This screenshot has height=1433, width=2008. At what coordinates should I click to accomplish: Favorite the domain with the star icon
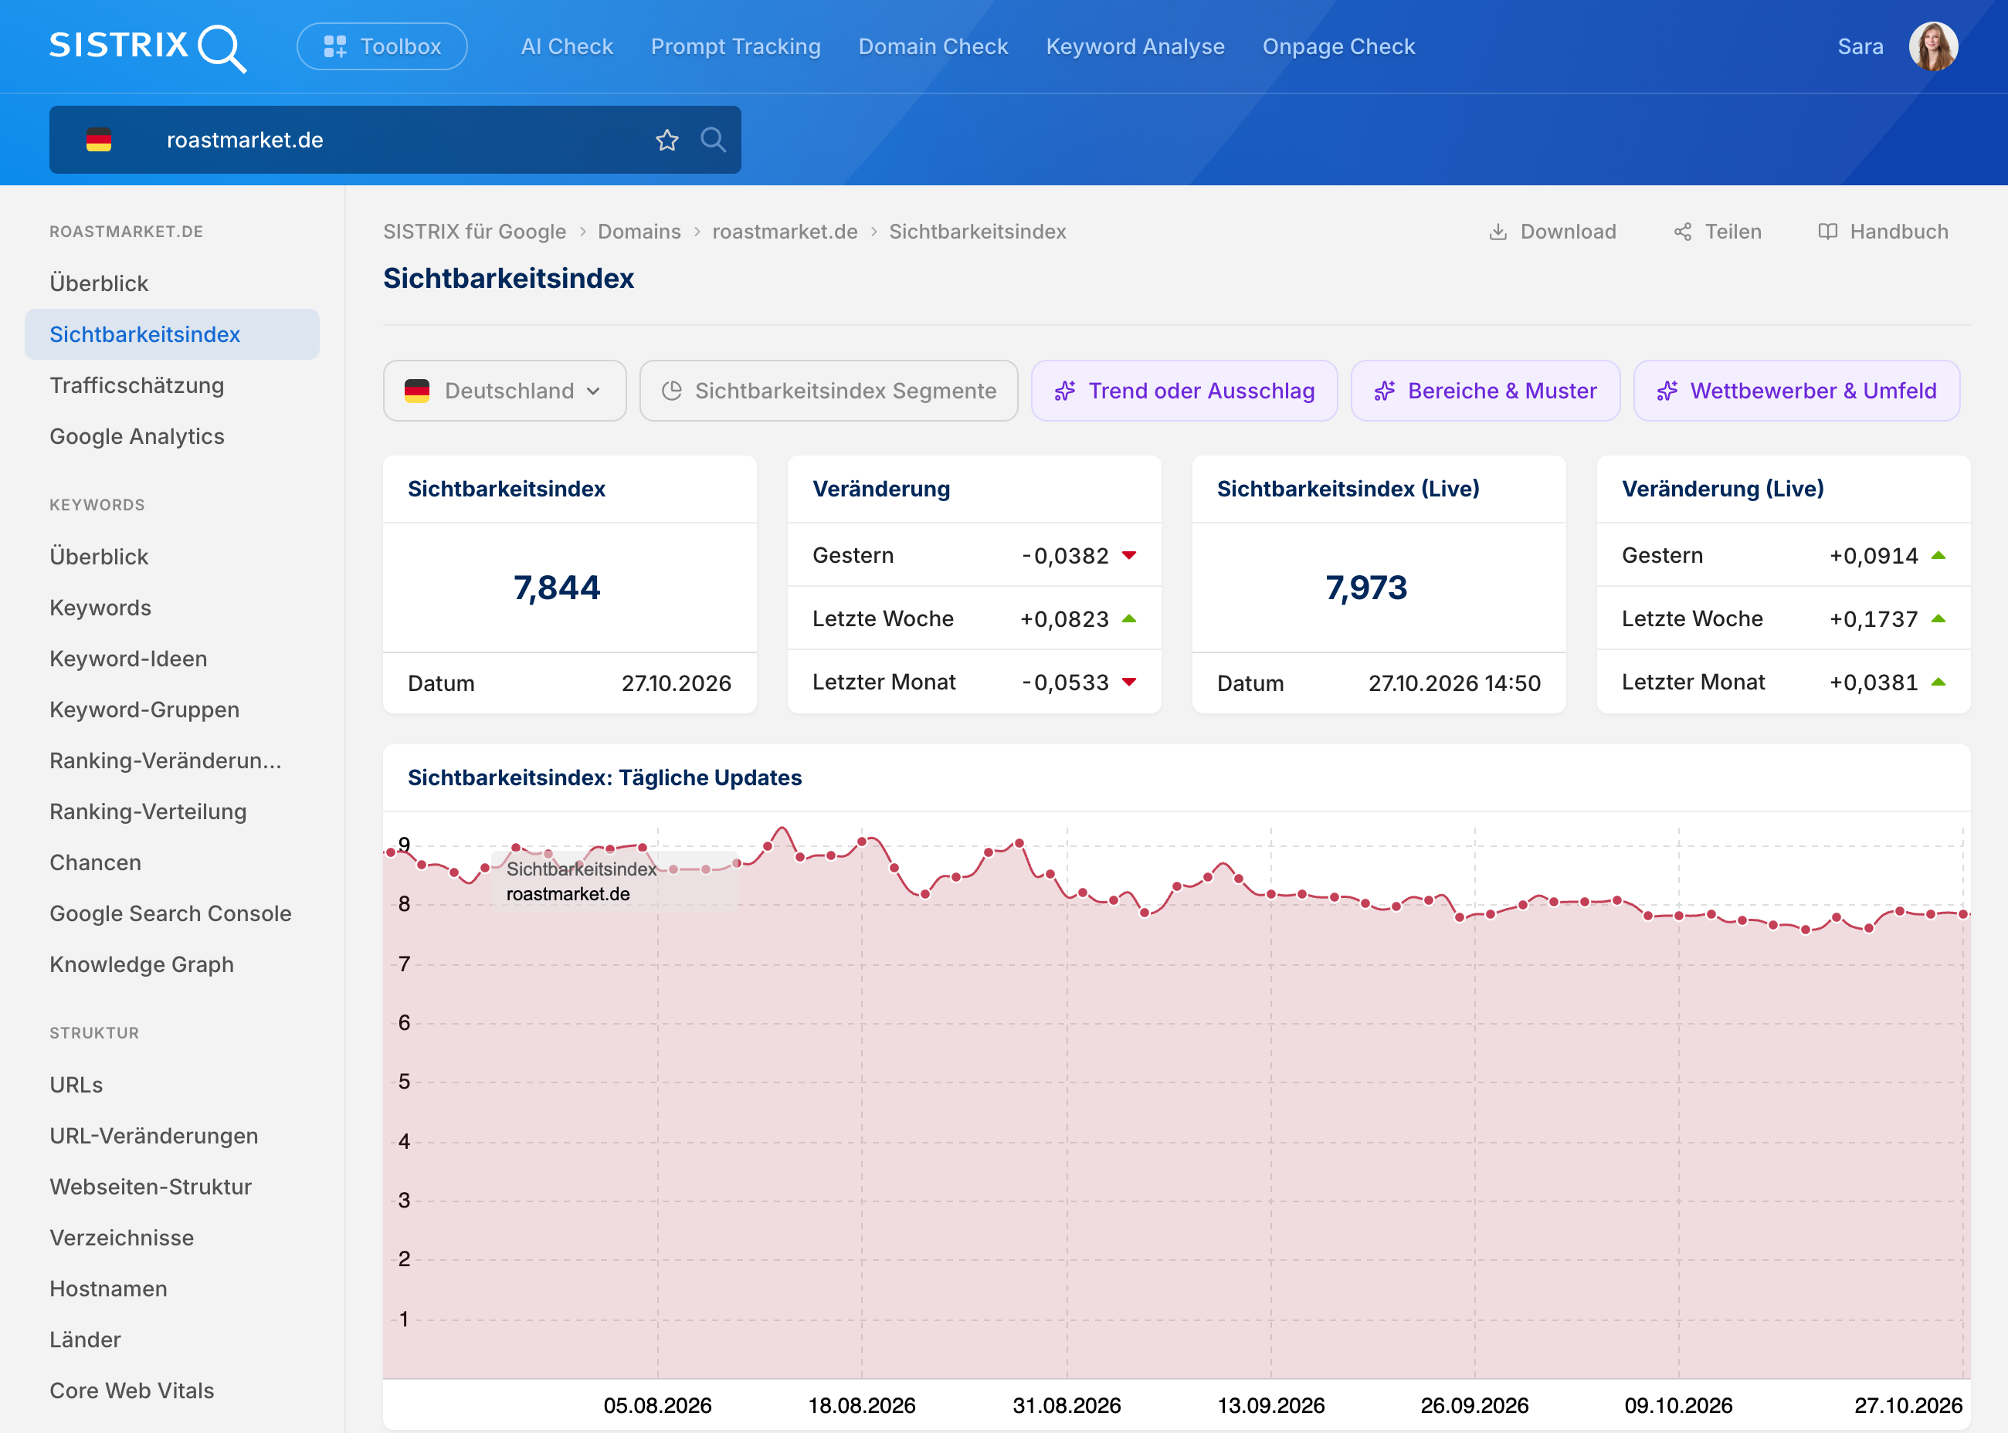(667, 141)
